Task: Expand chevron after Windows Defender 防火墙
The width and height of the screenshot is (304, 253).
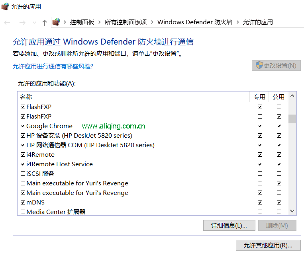Action: click(238, 22)
